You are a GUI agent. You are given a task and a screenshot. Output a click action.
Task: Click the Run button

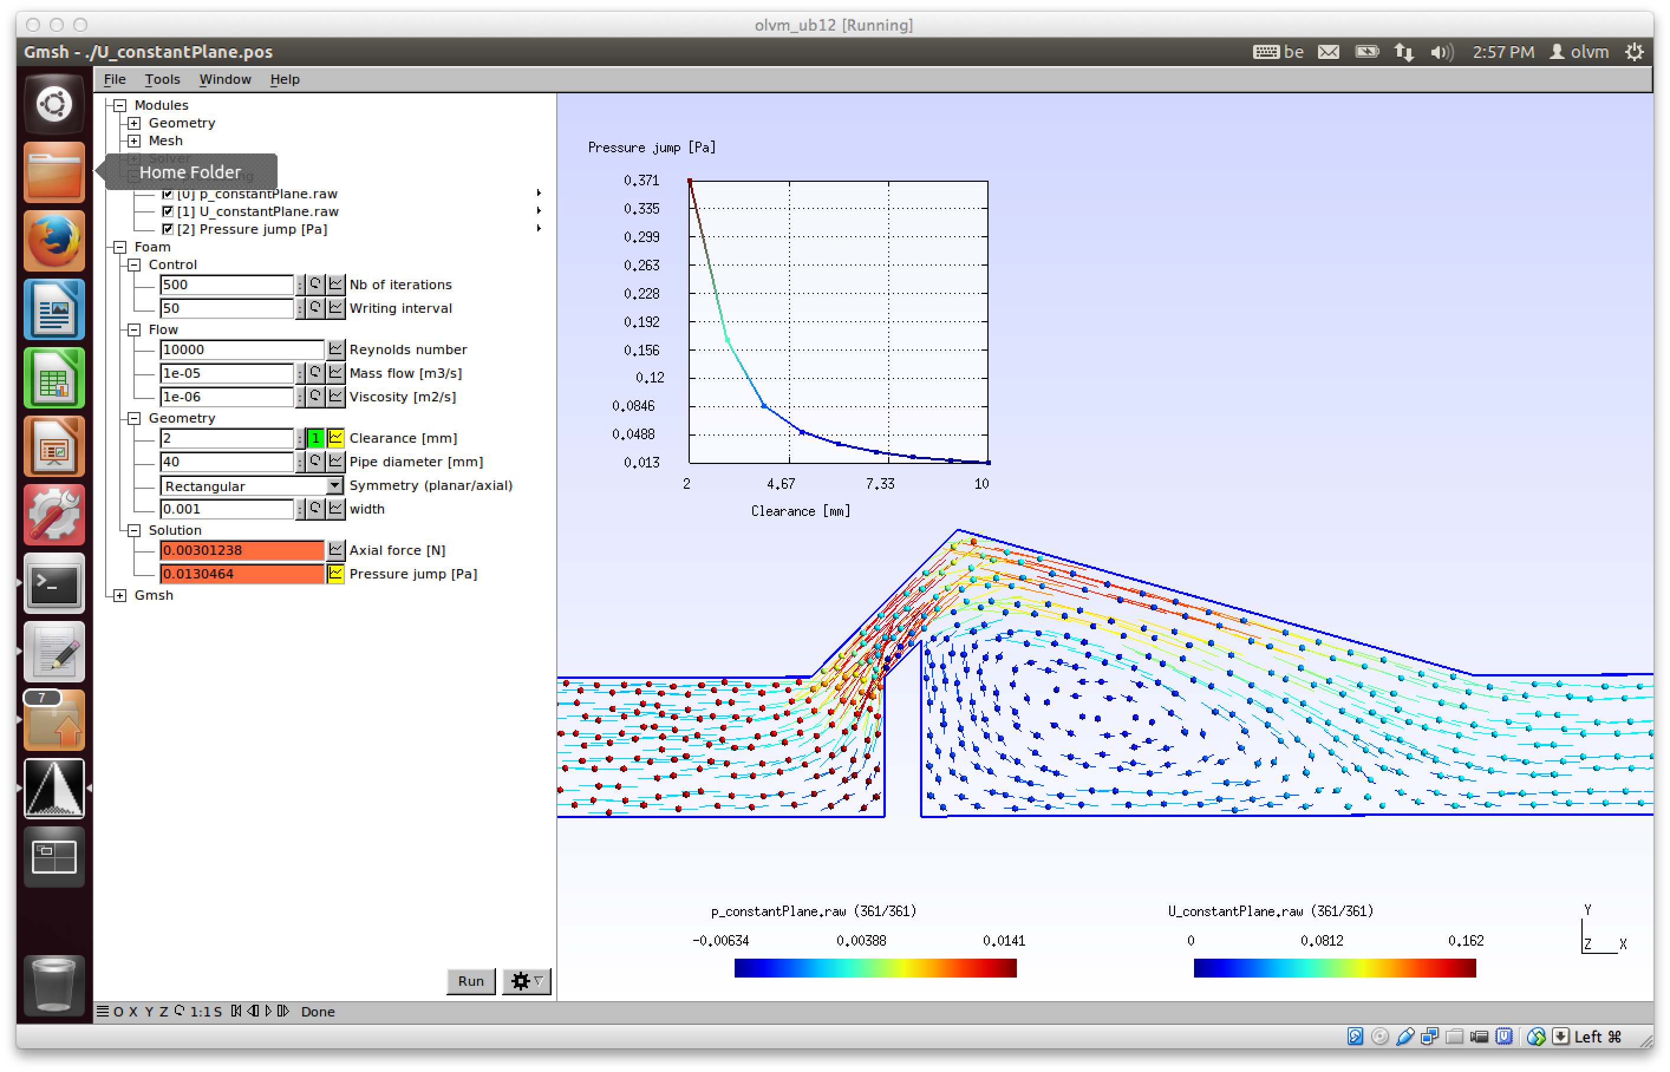(471, 981)
